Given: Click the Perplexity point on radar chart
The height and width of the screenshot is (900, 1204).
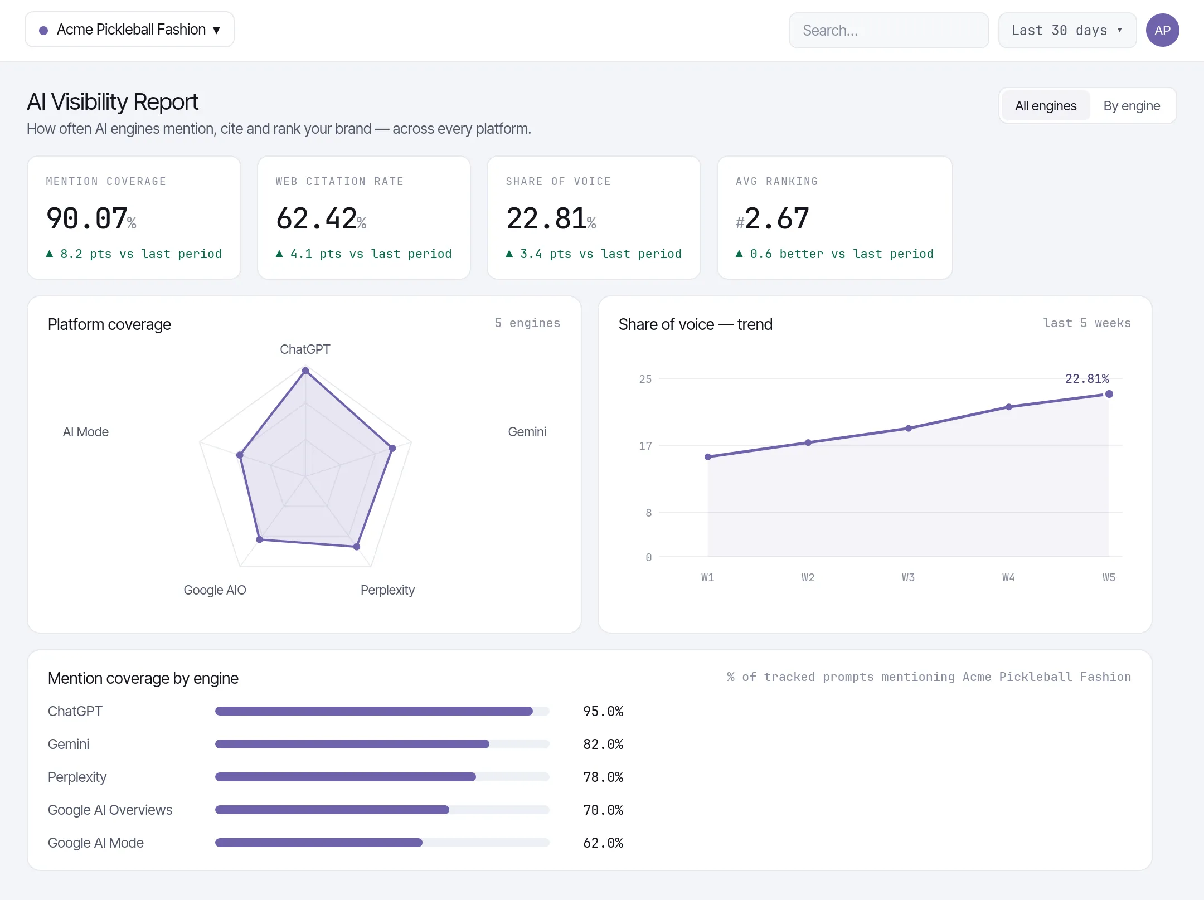Looking at the screenshot, I should click(x=357, y=547).
